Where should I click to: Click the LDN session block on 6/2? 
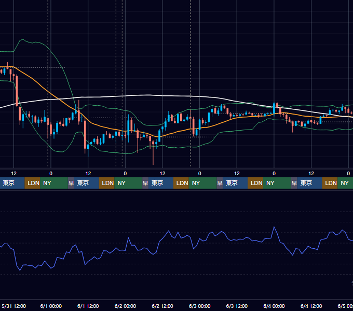[181, 183]
